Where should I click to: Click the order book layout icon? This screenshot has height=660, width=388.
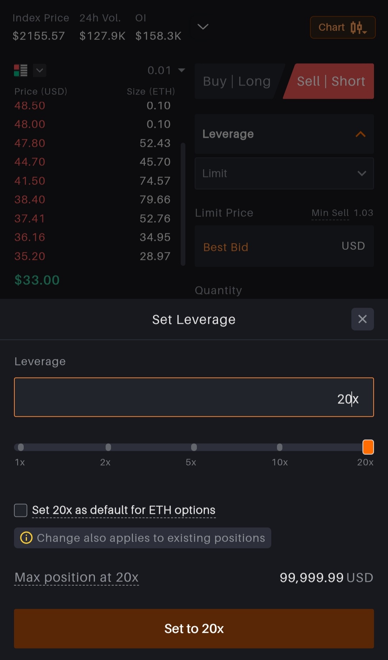coord(21,70)
